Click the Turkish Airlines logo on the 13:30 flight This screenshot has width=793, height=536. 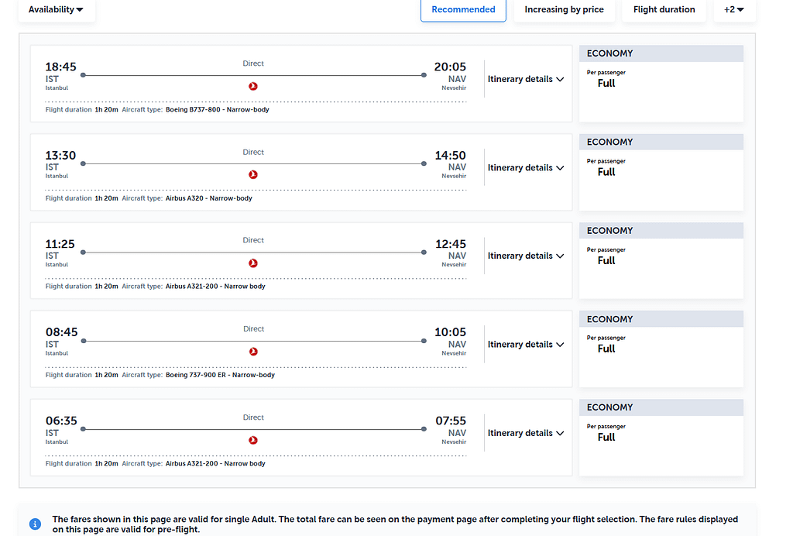point(253,174)
